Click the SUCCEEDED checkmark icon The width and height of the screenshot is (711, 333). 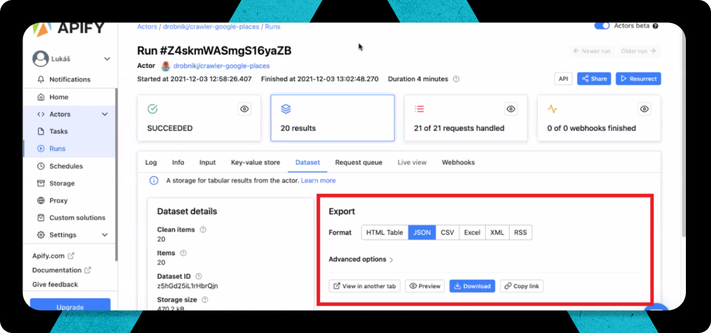pos(152,109)
